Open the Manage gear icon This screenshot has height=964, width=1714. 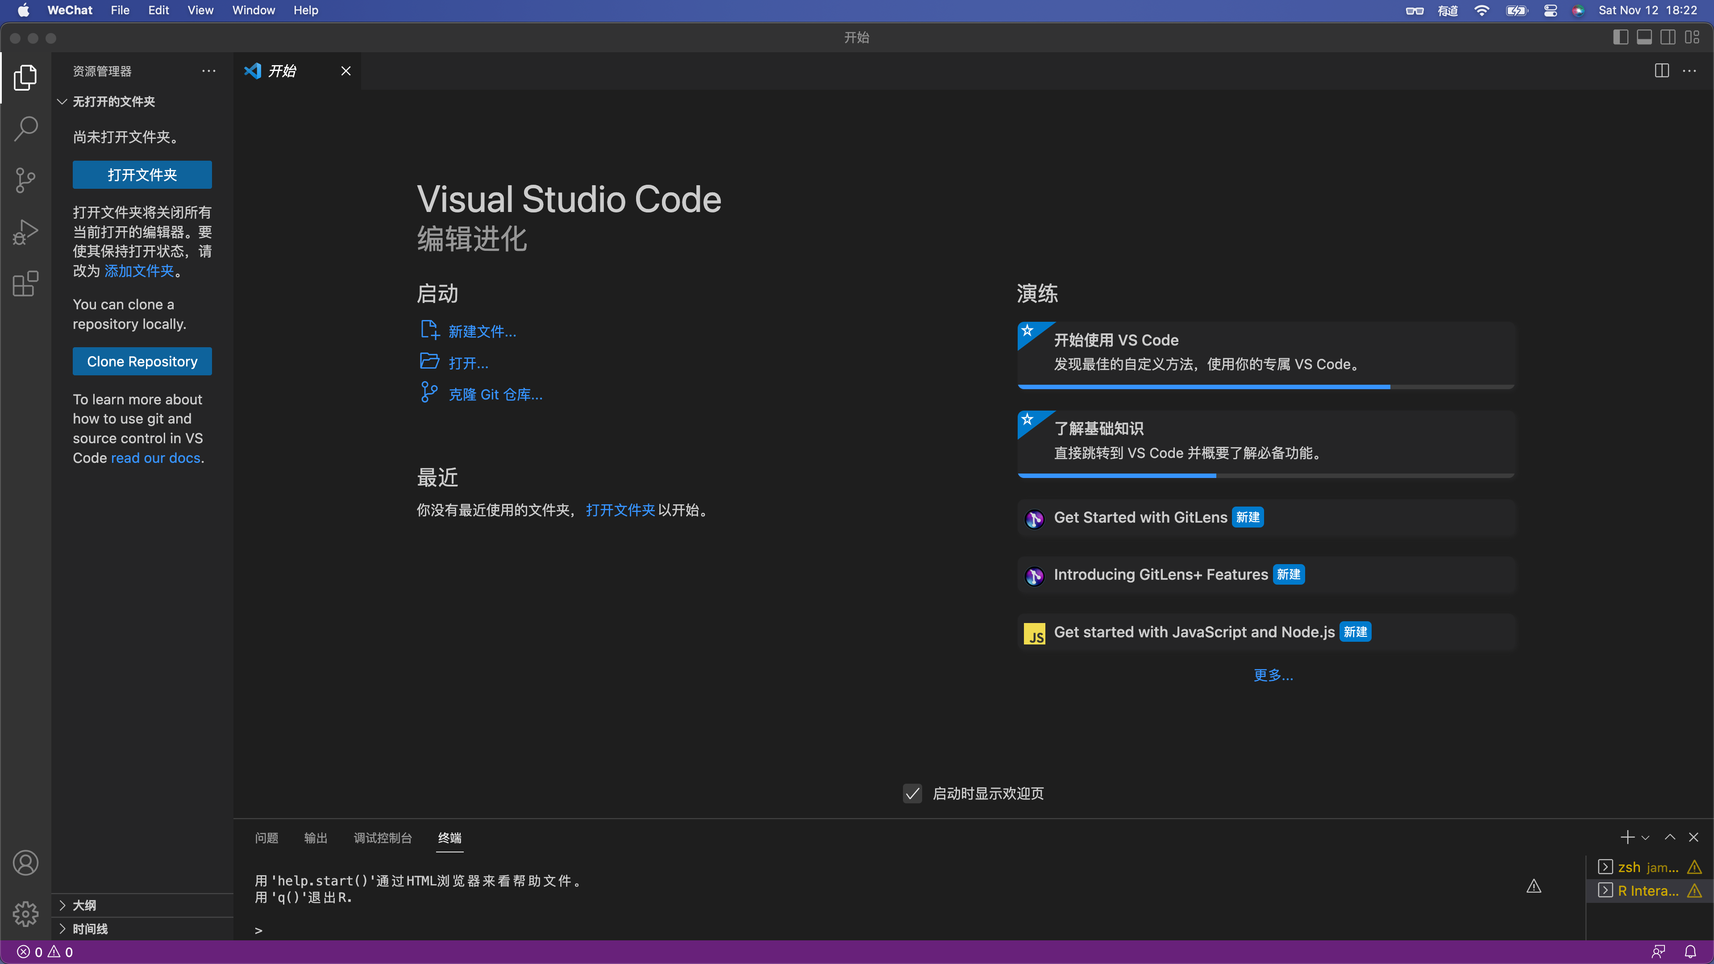[25, 914]
